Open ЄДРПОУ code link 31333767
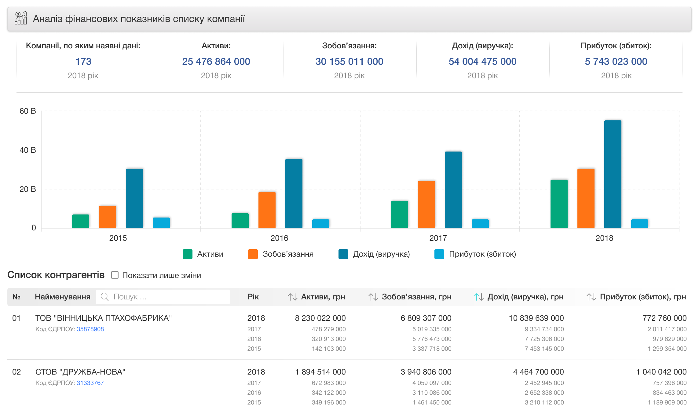Image resolution: width=699 pixels, height=410 pixels. tap(90, 383)
